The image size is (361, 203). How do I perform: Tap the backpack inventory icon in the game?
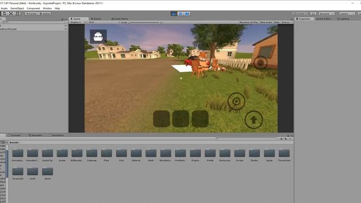tap(98, 36)
